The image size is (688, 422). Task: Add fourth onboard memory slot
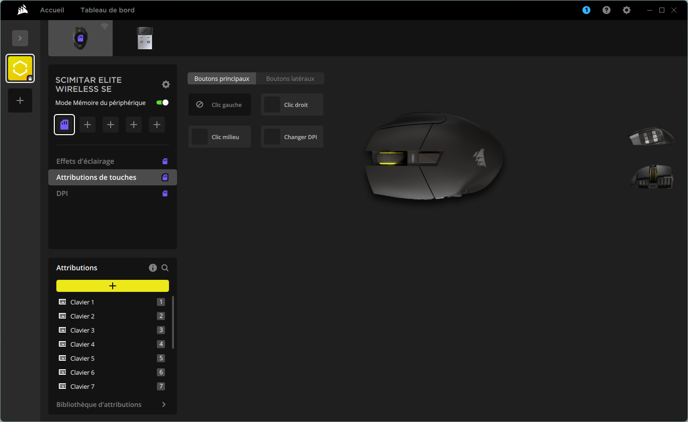pyautogui.click(x=134, y=125)
